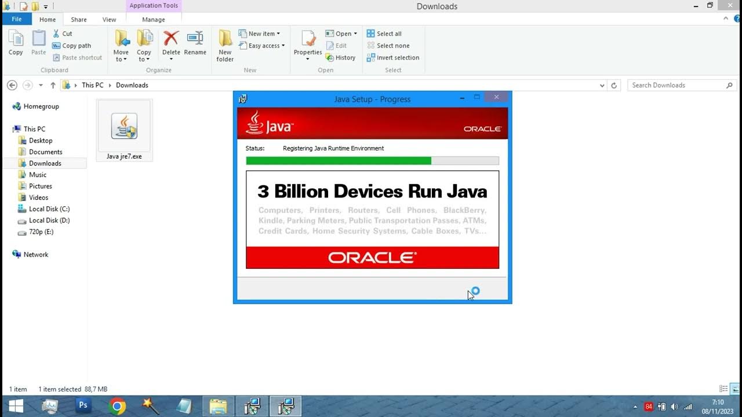The width and height of the screenshot is (742, 417).
Task: Click the Forward navigation arrow
Action: click(27, 85)
